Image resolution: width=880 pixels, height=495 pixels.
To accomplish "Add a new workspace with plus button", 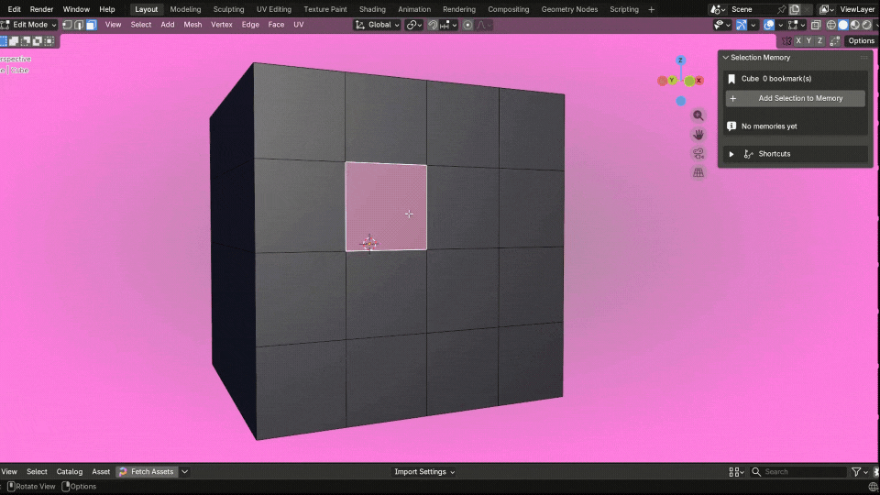I will pos(651,9).
